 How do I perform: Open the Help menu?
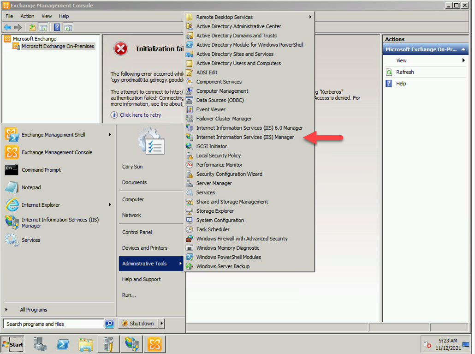click(64, 16)
